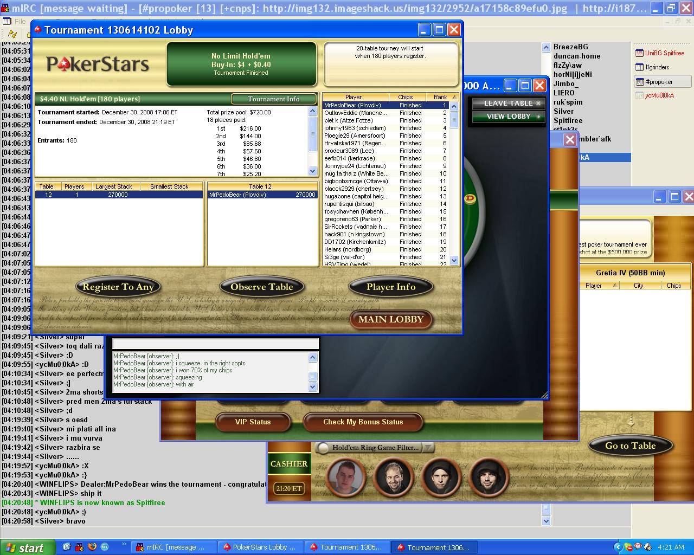Open Player Info in tournament lobby
The height and width of the screenshot is (555, 694).
pyautogui.click(x=391, y=287)
